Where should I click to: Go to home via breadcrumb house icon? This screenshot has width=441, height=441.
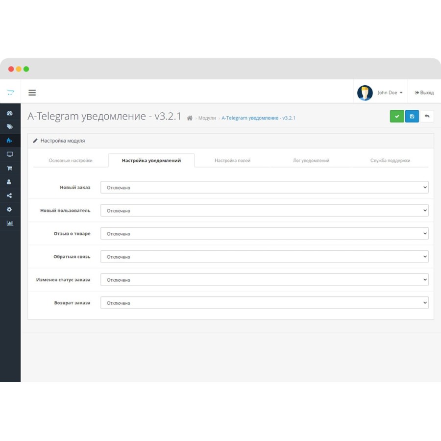190,118
